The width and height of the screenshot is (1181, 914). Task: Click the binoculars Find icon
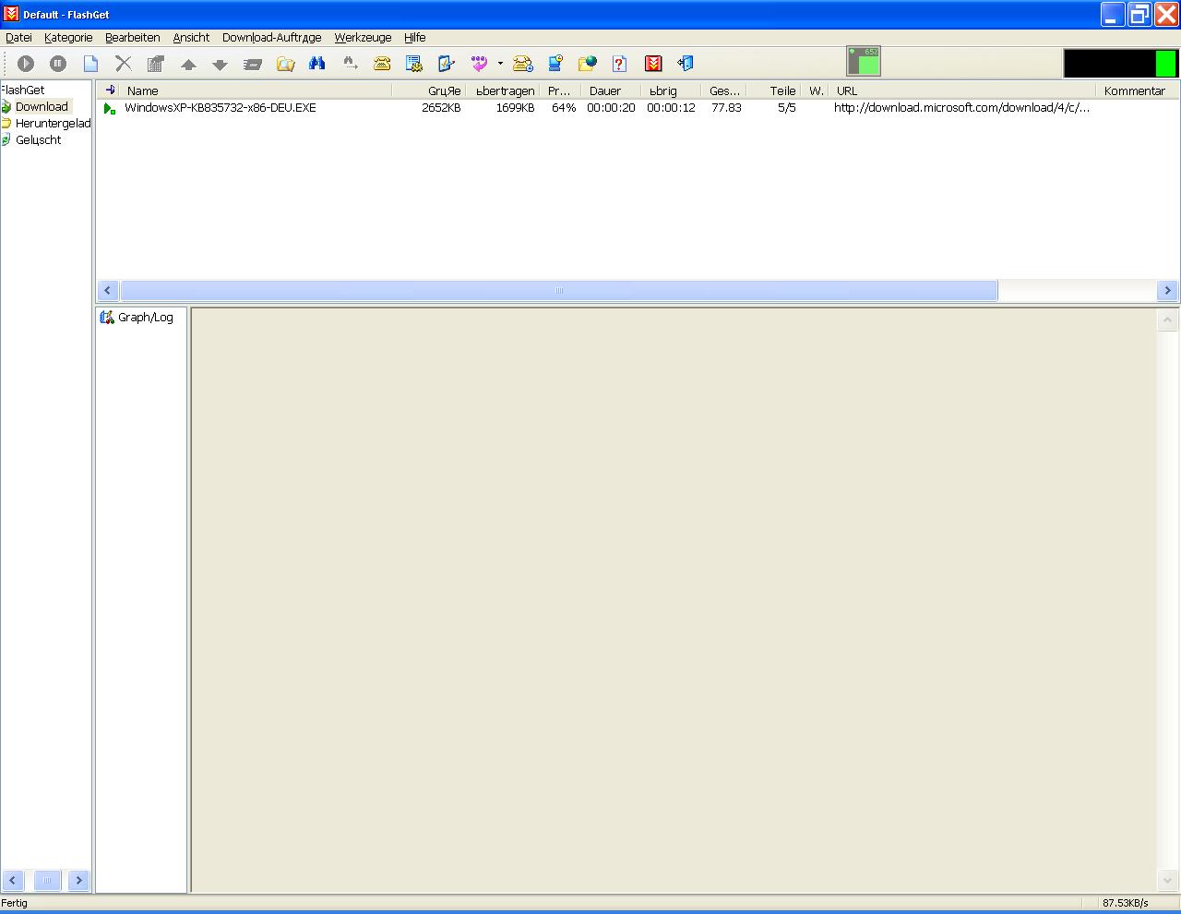click(317, 64)
